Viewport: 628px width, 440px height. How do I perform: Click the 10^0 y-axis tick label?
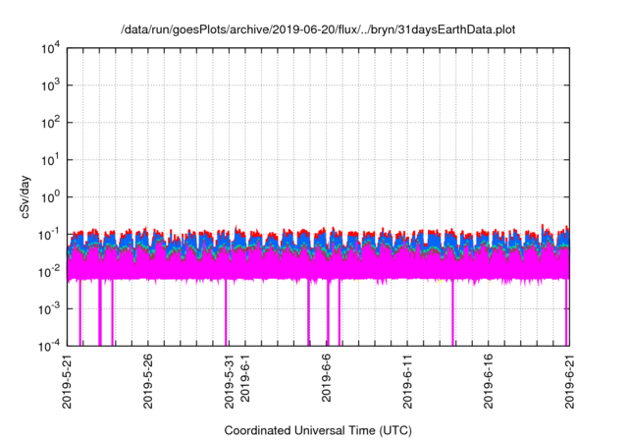coord(50,197)
